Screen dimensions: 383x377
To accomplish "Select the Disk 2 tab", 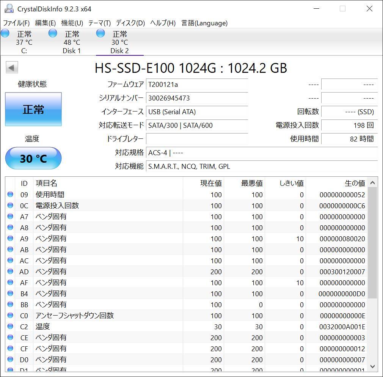I will tap(120, 42).
